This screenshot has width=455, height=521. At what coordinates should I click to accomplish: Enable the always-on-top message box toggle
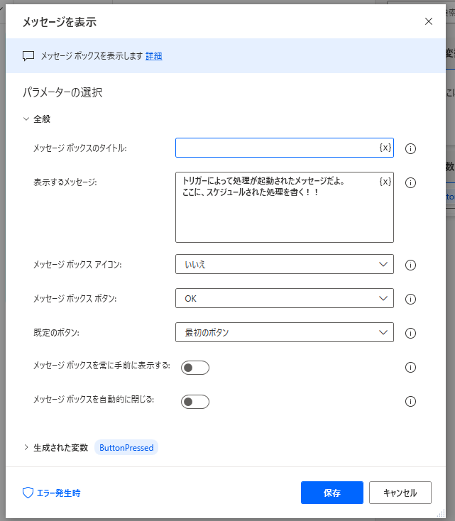tap(195, 368)
